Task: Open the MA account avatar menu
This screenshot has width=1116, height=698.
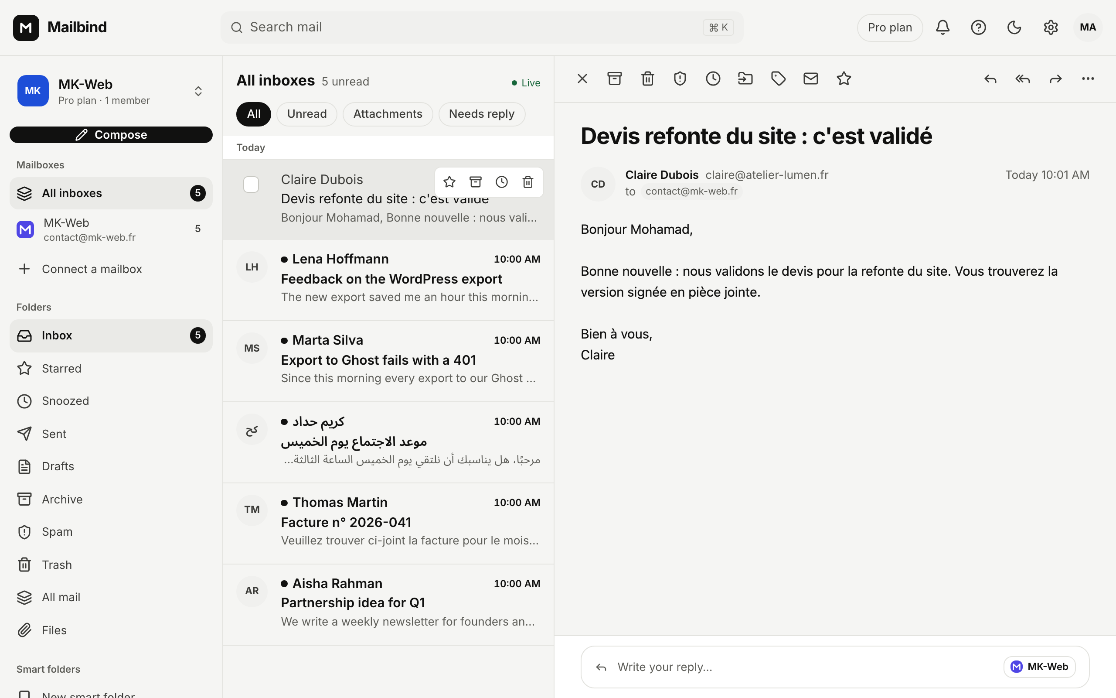Action: [x=1088, y=27]
